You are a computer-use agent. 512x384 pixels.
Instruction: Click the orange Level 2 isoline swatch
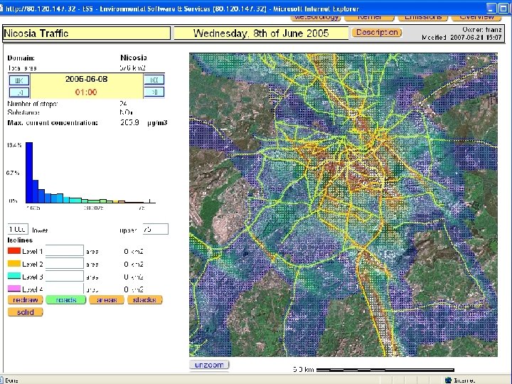(x=14, y=264)
